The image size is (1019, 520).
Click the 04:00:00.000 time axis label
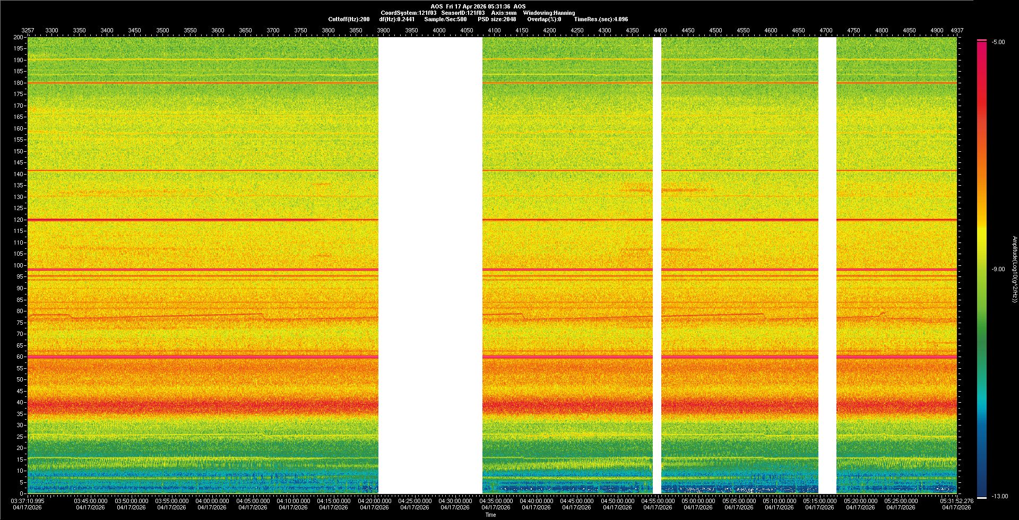(212, 501)
